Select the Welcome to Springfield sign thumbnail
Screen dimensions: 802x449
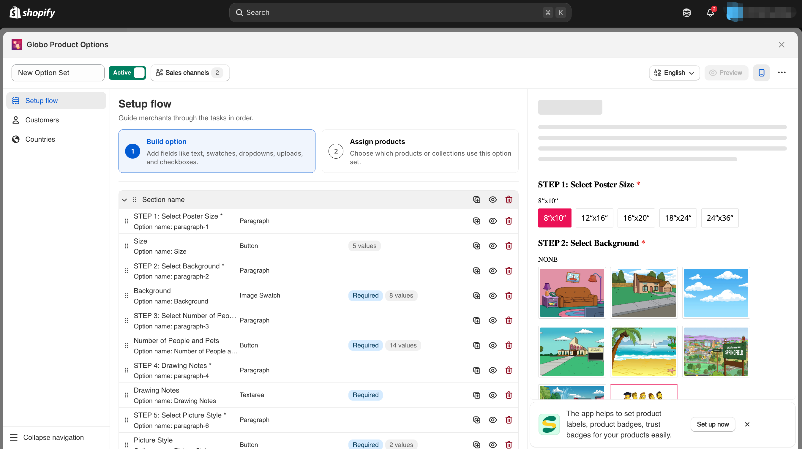click(x=716, y=352)
